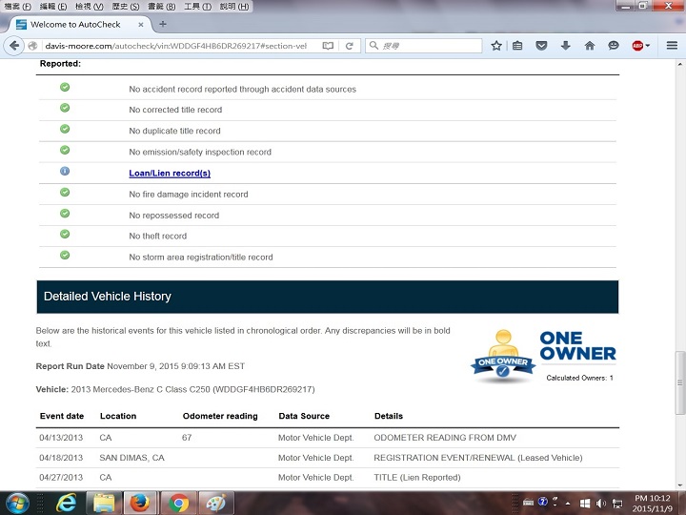The height and width of the screenshot is (515, 686).
Task: Open the chat bubble Hello icon
Action: coord(614,46)
